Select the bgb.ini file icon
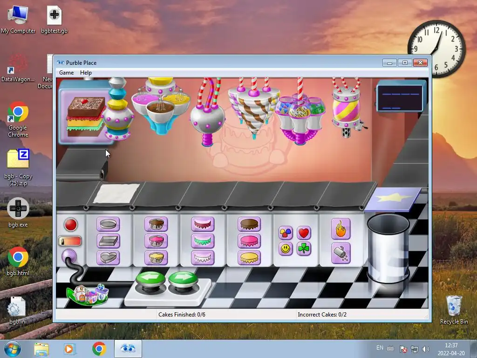 pyautogui.click(x=18, y=310)
